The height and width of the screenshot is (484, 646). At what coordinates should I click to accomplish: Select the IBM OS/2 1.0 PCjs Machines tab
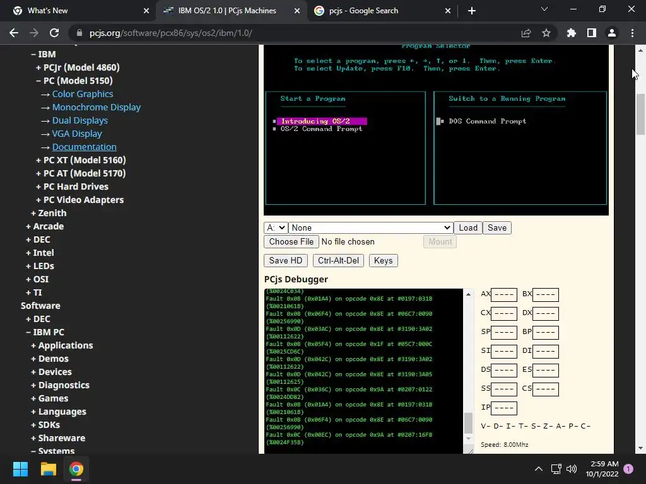[227, 11]
